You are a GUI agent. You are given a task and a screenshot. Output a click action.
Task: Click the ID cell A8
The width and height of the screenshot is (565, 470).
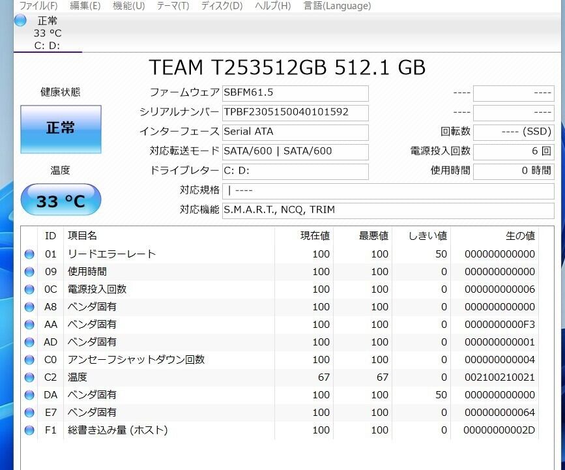click(50, 307)
